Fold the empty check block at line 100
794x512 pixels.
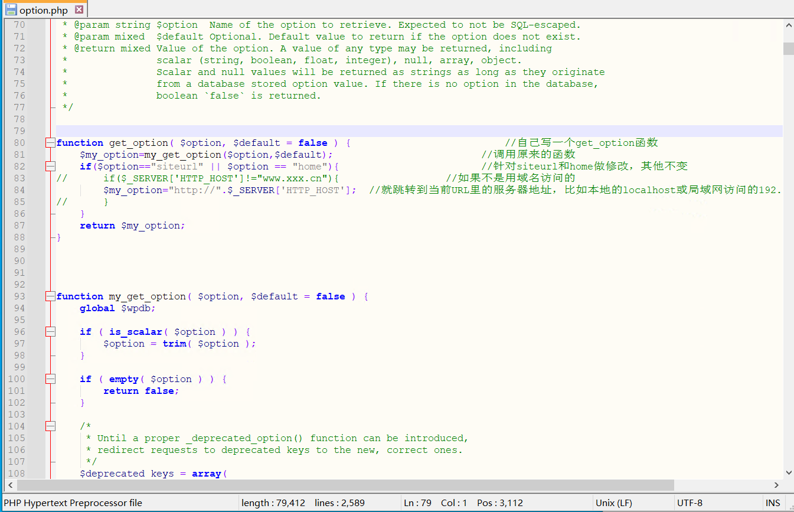[x=50, y=379]
